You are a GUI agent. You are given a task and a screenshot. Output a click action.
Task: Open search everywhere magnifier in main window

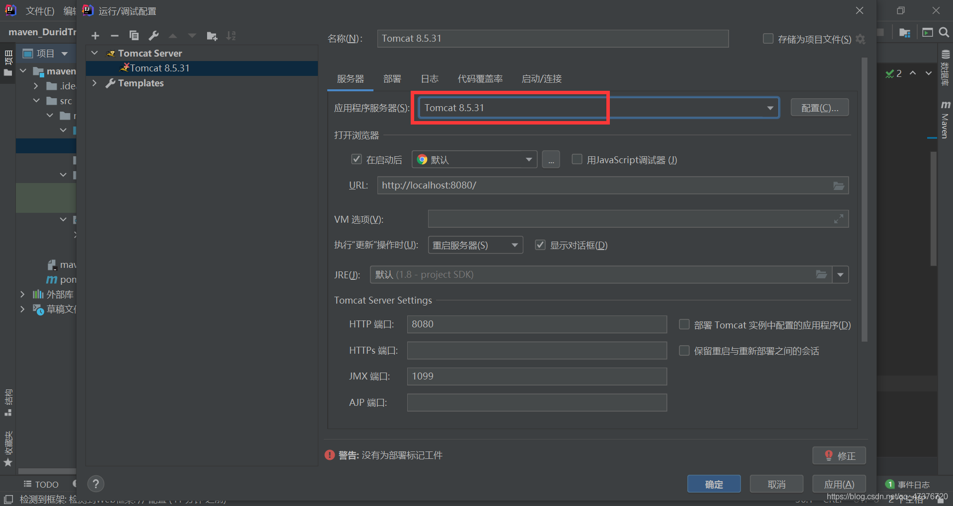point(944,32)
